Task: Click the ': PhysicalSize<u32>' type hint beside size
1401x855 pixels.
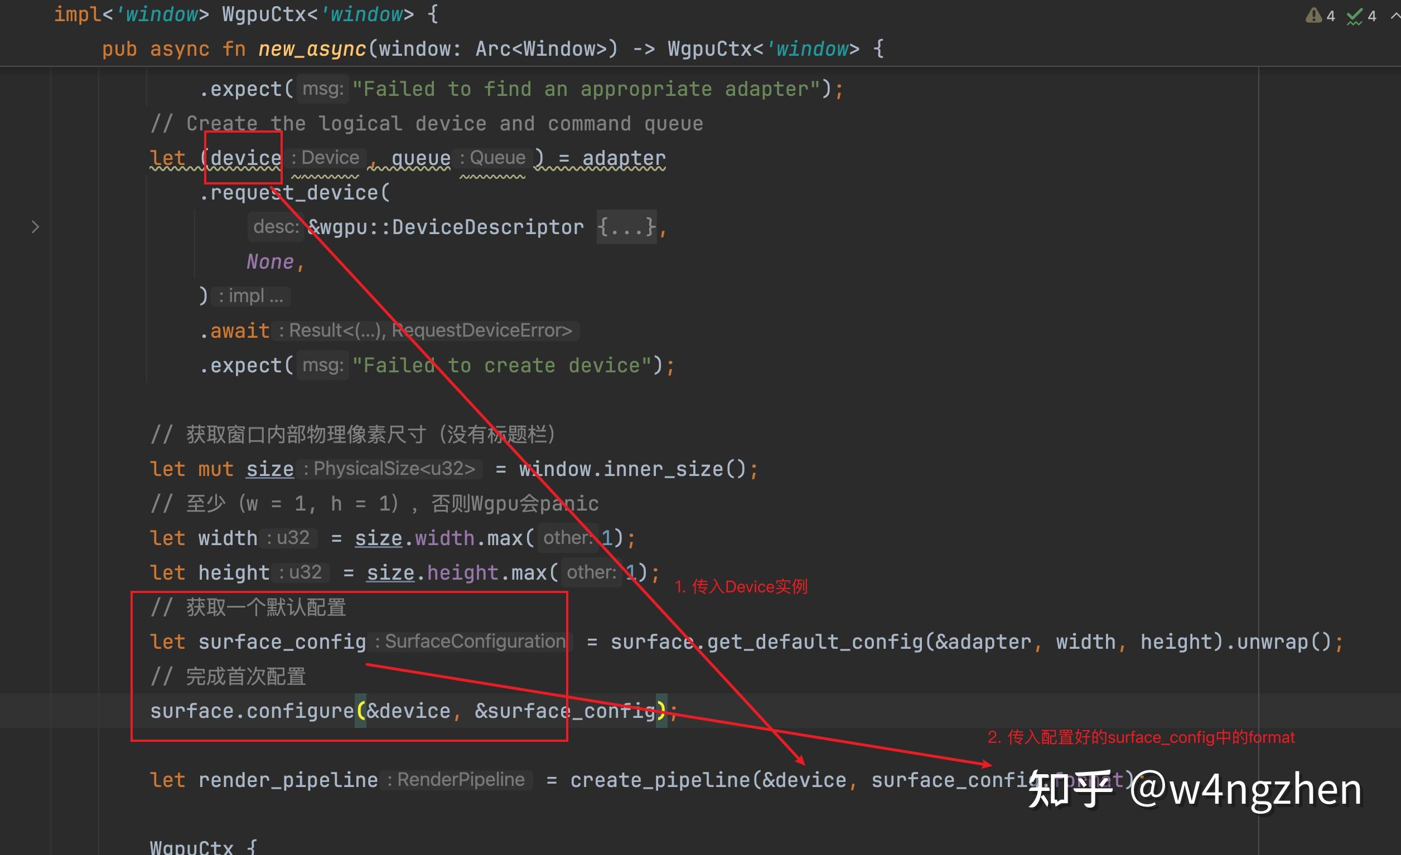Action: pyautogui.click(x=390, y=468)
